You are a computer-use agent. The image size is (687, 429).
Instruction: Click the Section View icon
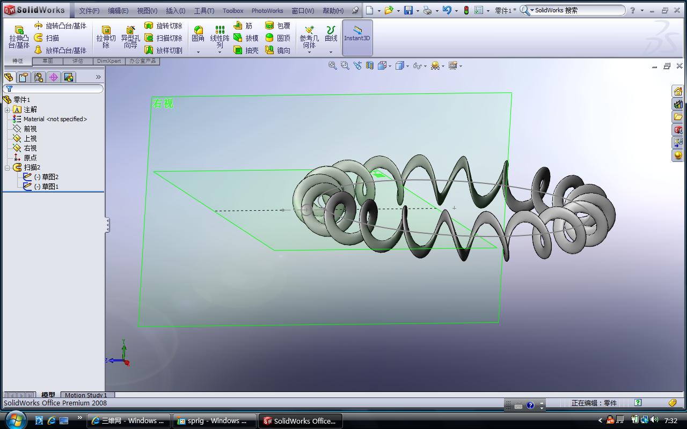pos(370,65)
